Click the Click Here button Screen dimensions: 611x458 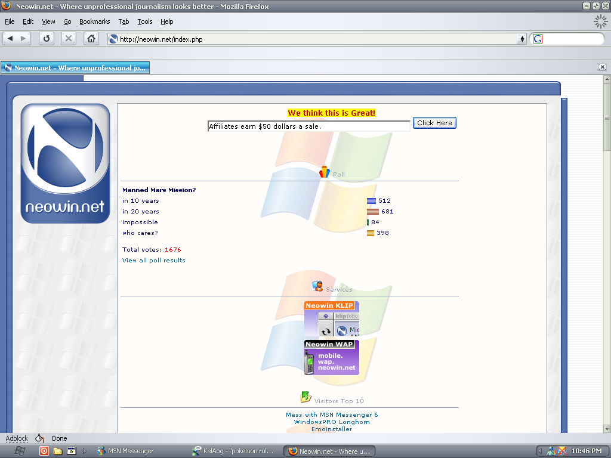click(434, 123)
